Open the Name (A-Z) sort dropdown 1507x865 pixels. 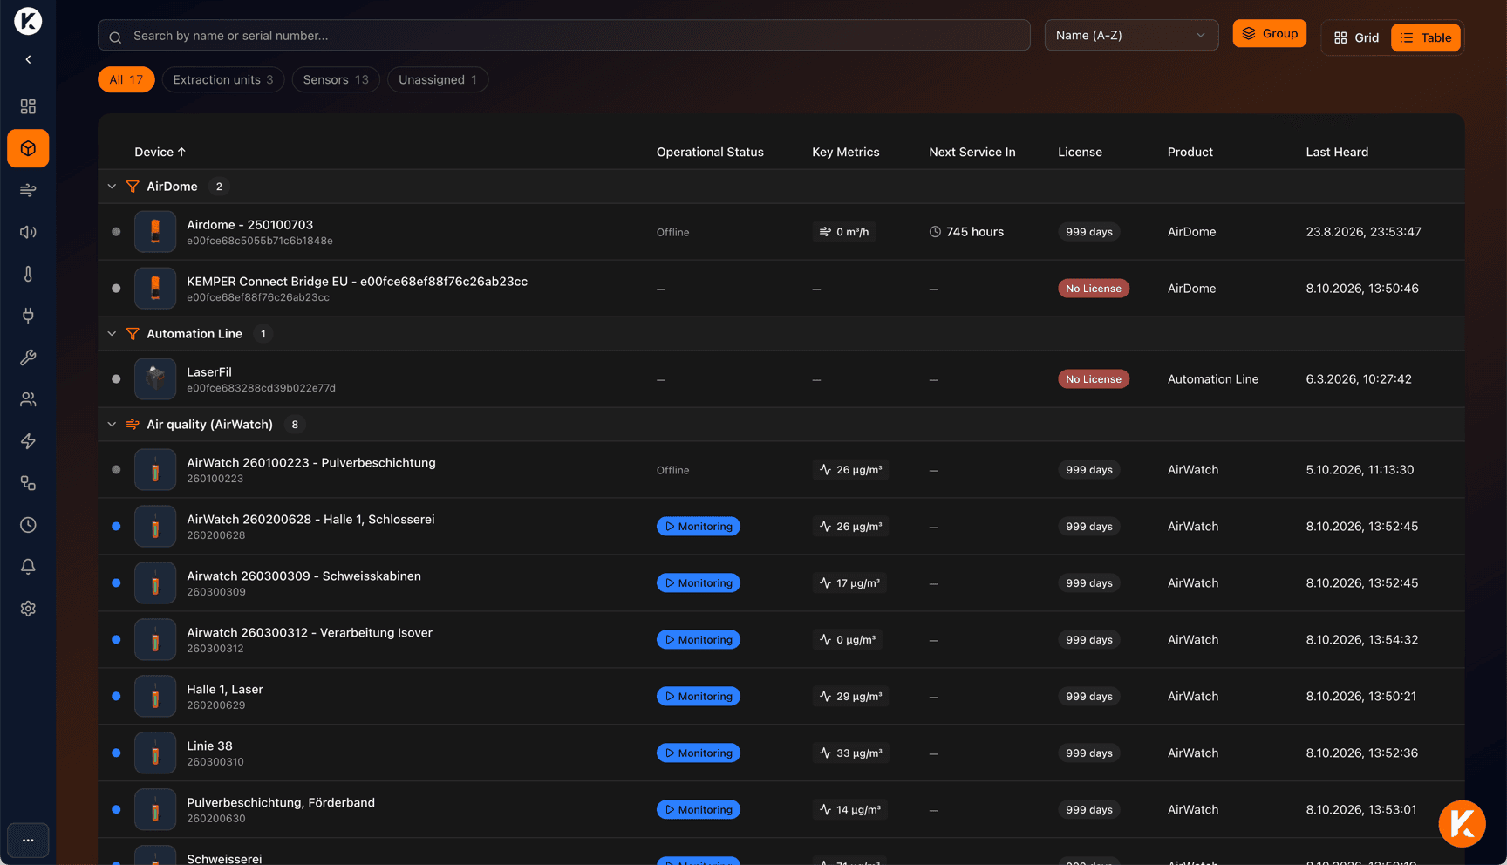tap(1131, 36)
